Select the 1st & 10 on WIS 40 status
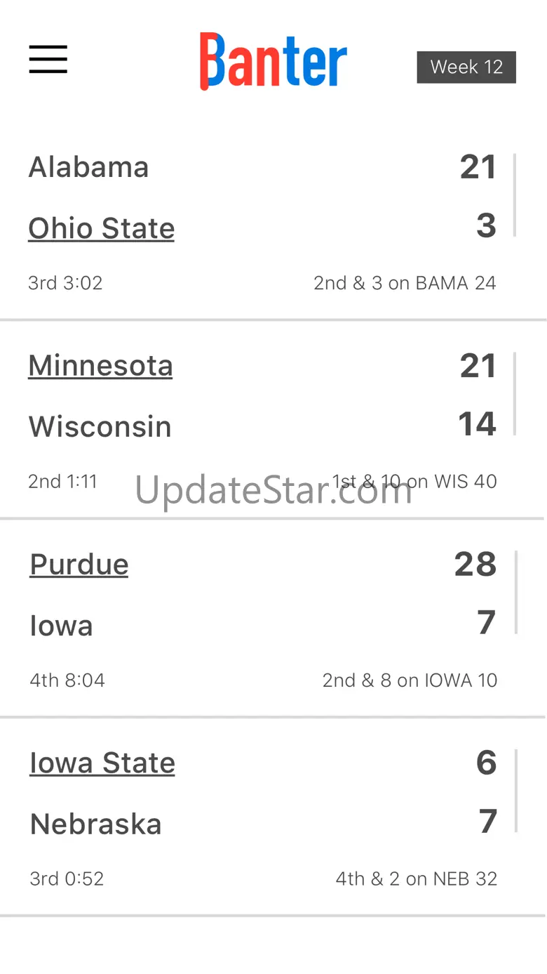 click(x=414, y=482)
